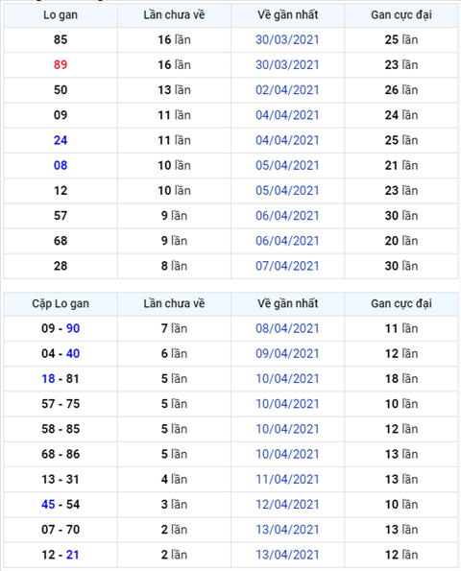This screenshot has width=461, height=571.
Task: Select the pair '18 - 81'
Action: [61, 379]
